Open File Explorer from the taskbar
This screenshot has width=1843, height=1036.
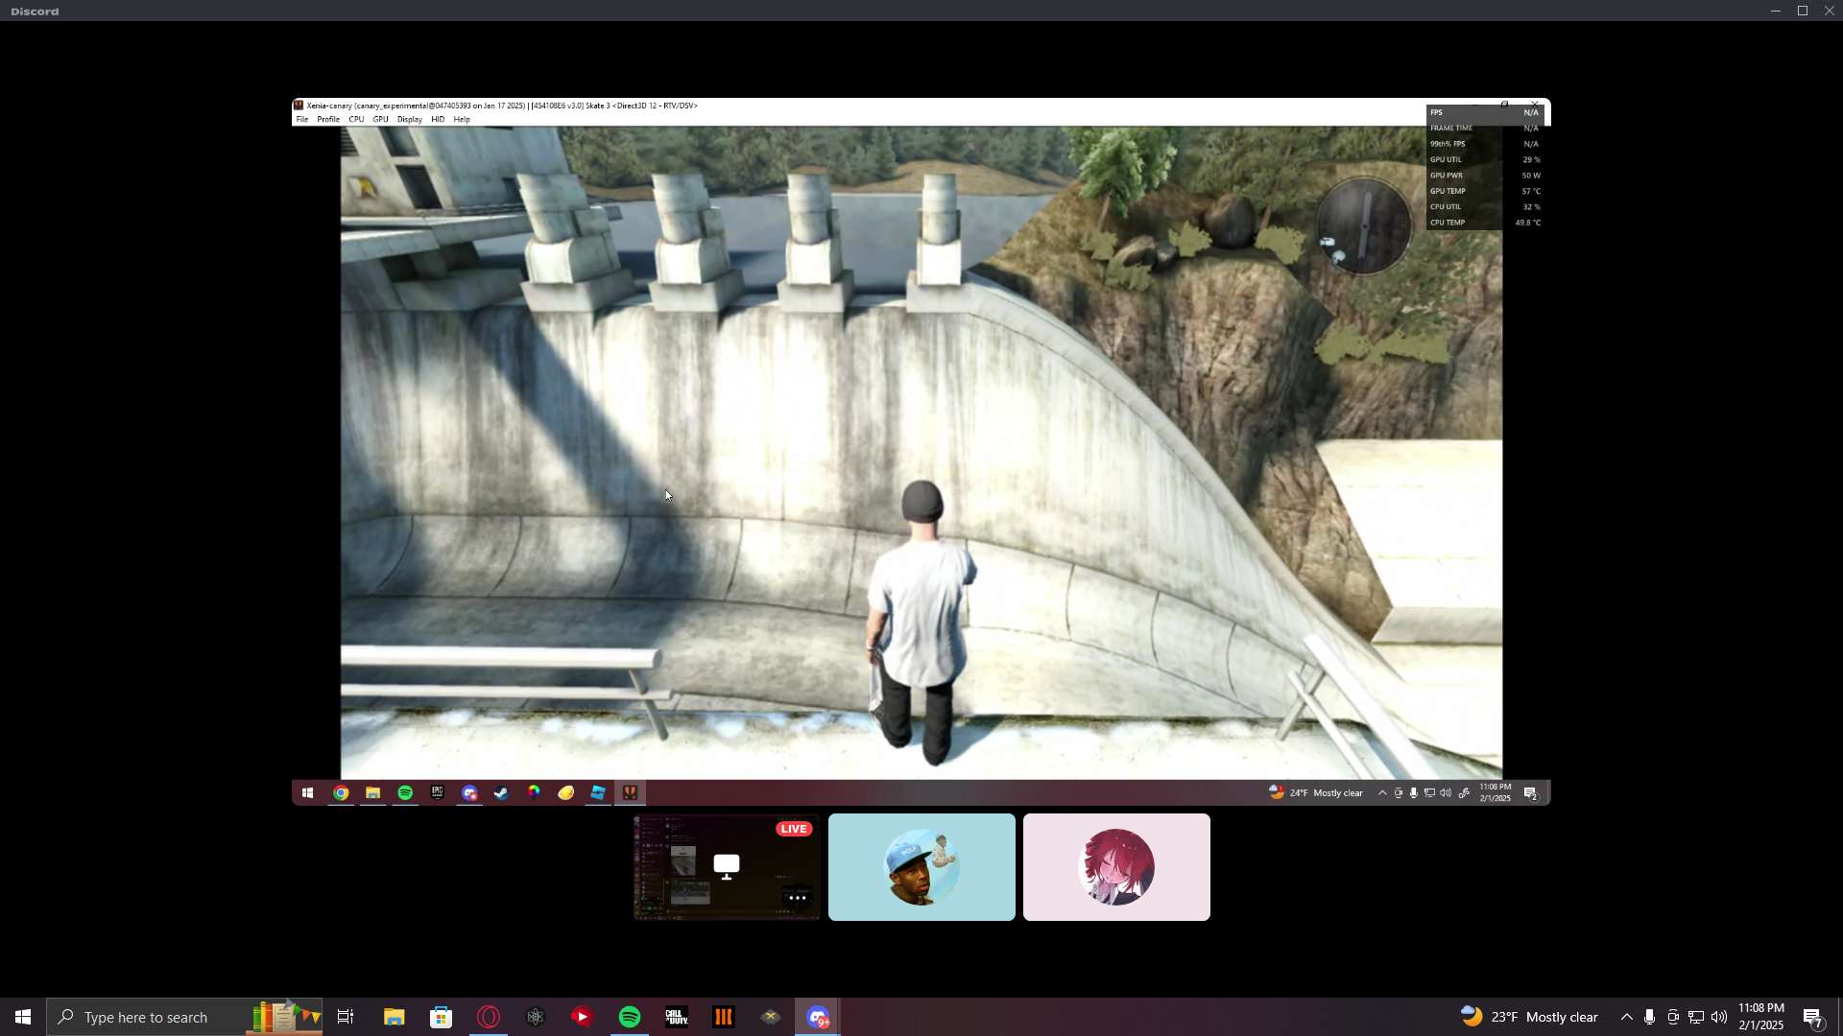(394, 1017)
